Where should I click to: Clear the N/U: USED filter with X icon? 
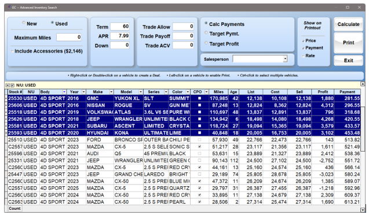8,85
